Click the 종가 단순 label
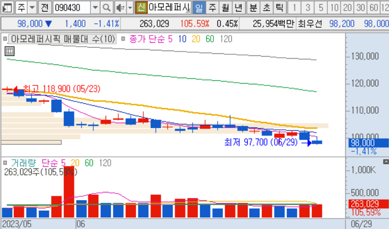 pyautogui.click(x=147, y=39)
